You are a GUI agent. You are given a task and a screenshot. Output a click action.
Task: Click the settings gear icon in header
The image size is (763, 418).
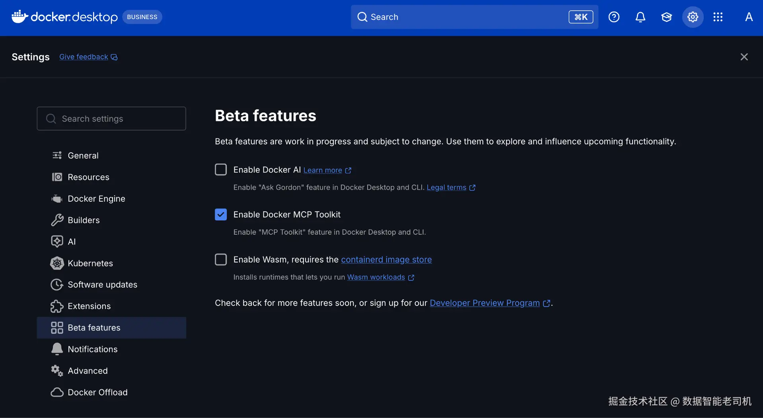tap(693, 17)
